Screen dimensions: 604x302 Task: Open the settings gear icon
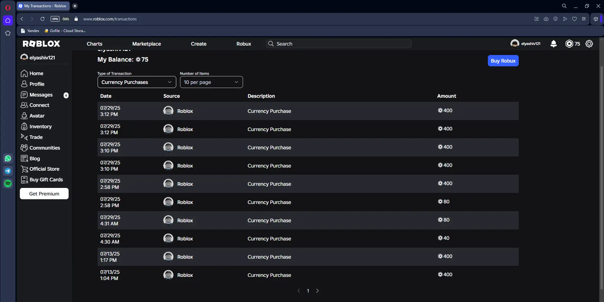[589, 44]
